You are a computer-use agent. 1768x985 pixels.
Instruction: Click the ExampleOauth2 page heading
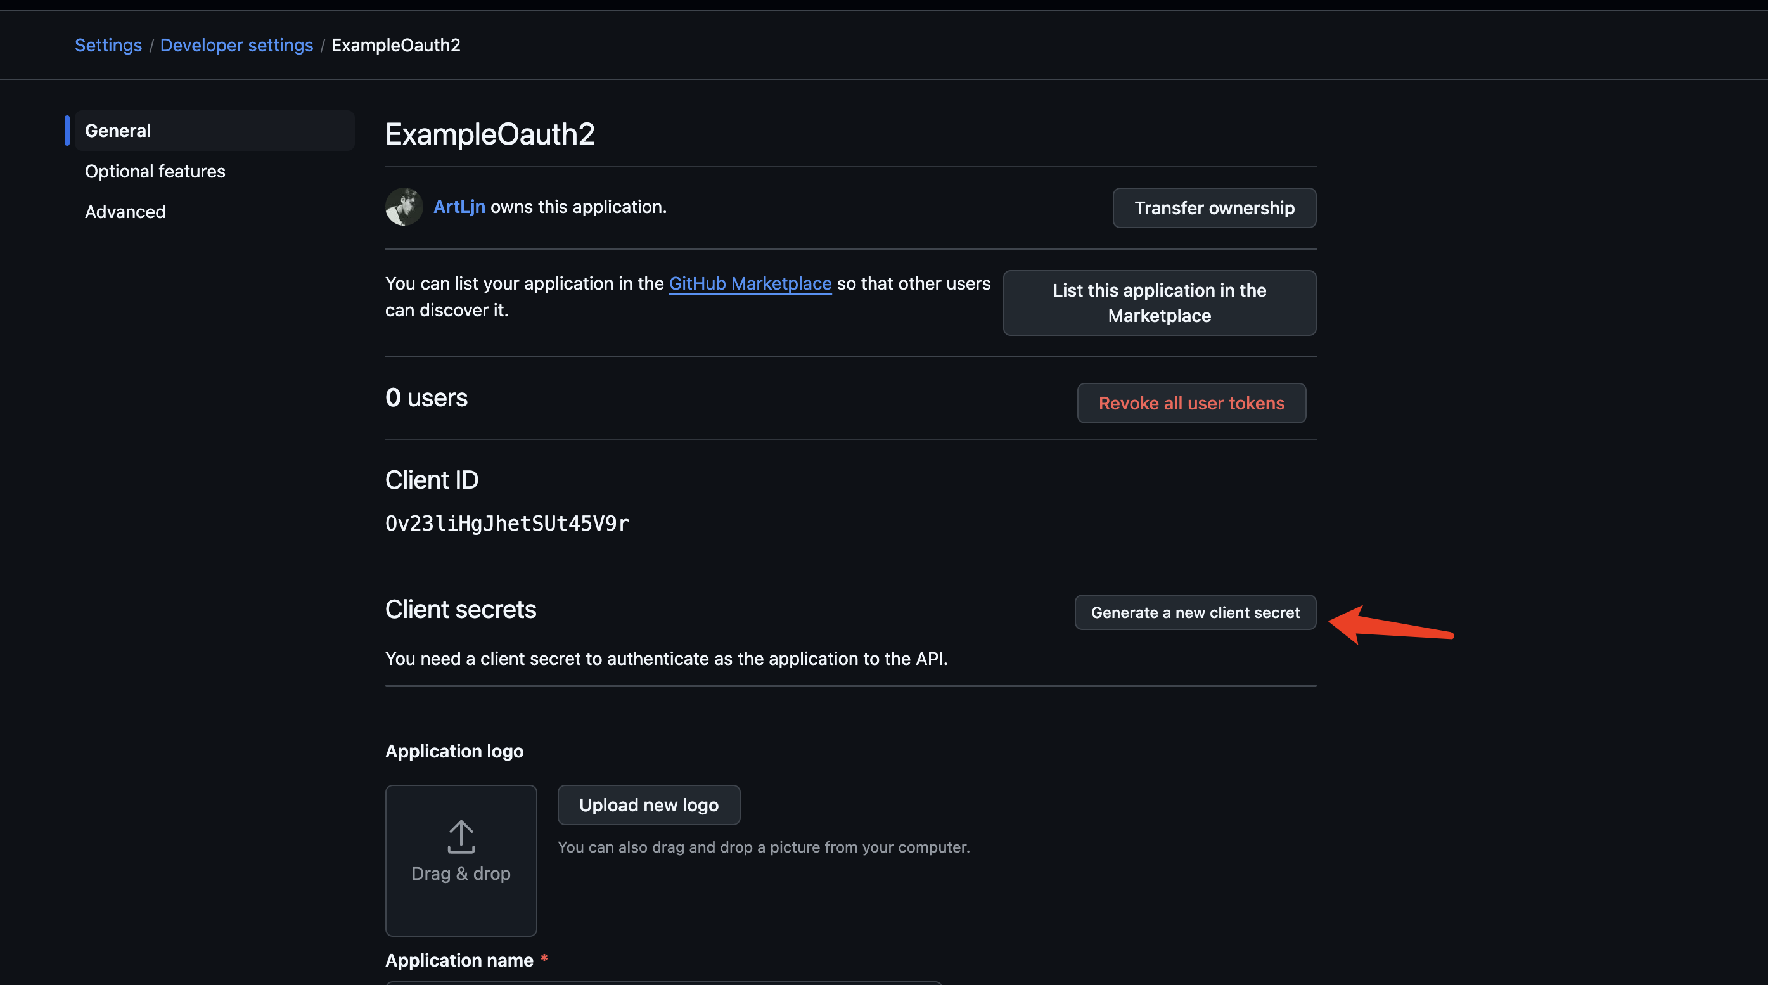tap(489, 134)
